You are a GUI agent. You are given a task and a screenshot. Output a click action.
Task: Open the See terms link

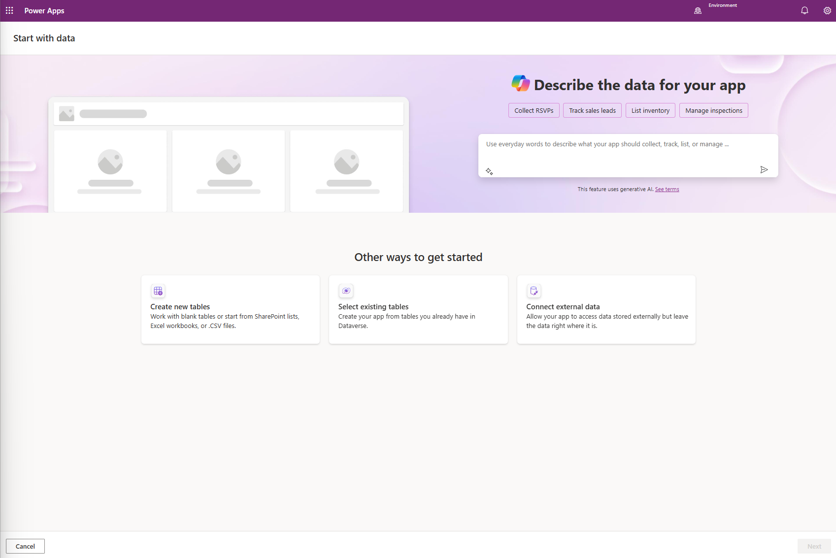(667, 189)
